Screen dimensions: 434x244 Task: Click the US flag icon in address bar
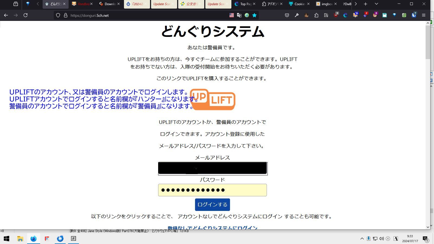tap(232, 15)
